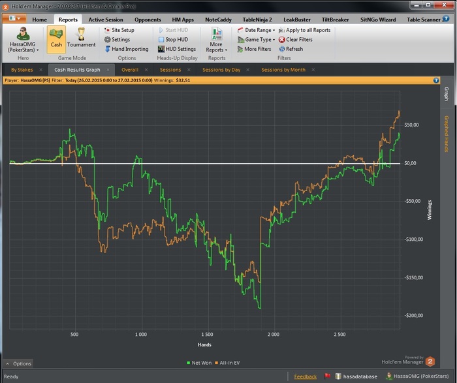Close Sessions by Day tab
457x383 pixels.
point(247,70)
